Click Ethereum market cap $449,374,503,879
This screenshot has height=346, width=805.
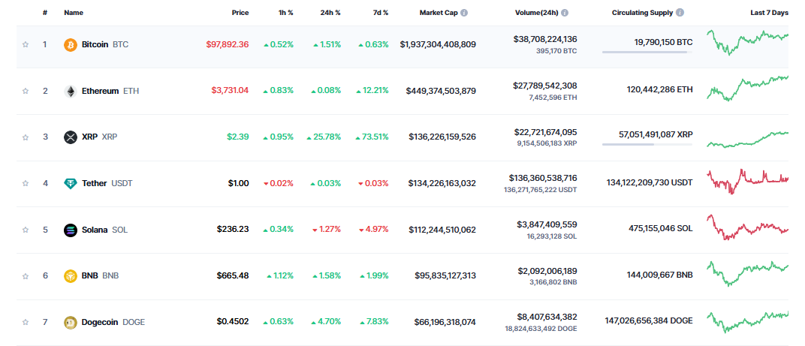point(441,91)
